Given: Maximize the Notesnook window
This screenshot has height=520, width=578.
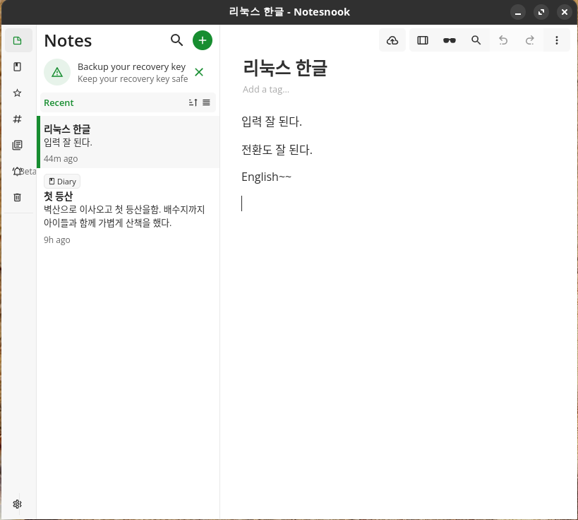Looking at the screenshot, I should 541,12.
